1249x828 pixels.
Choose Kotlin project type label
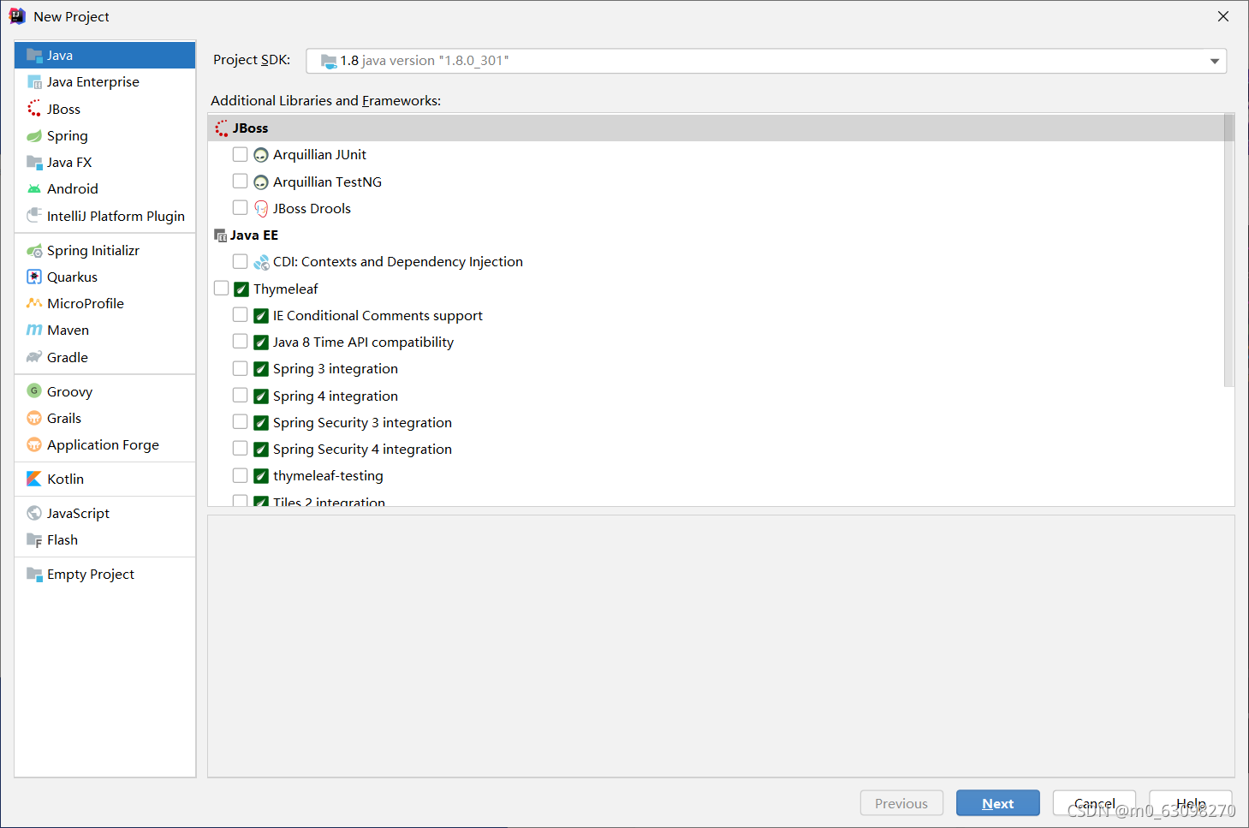(x=65, y=479)
